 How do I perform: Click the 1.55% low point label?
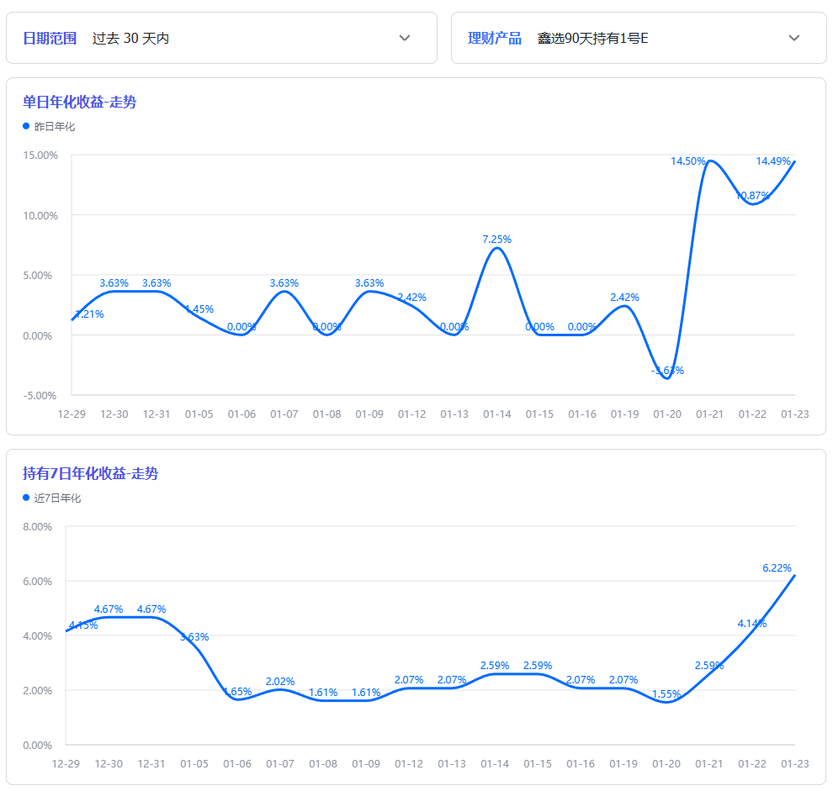pos(666,694)
